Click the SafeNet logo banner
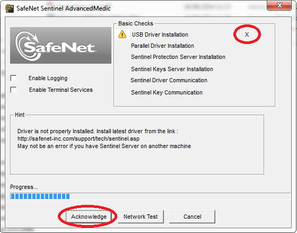 tap(60, 45)
